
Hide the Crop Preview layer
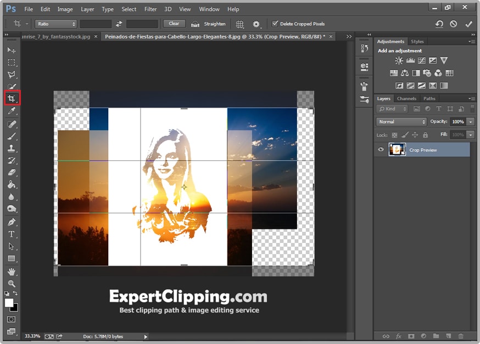(381, 149)
